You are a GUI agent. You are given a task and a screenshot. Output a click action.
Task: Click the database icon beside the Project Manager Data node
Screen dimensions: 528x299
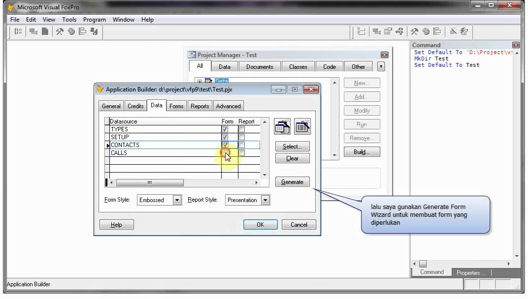208,81
